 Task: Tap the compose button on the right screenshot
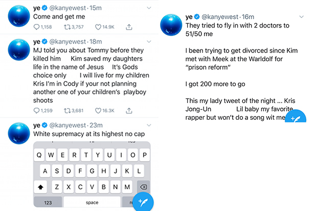pos(295,118)
